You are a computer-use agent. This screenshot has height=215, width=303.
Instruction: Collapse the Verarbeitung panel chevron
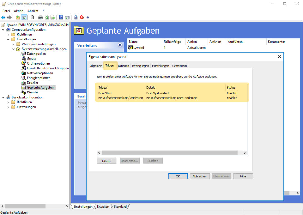120,45
